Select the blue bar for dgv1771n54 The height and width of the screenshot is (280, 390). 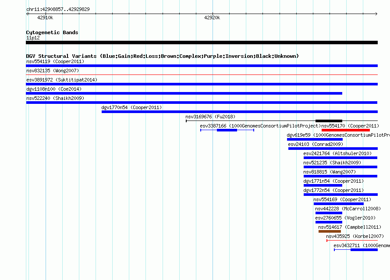click(323, 185)
